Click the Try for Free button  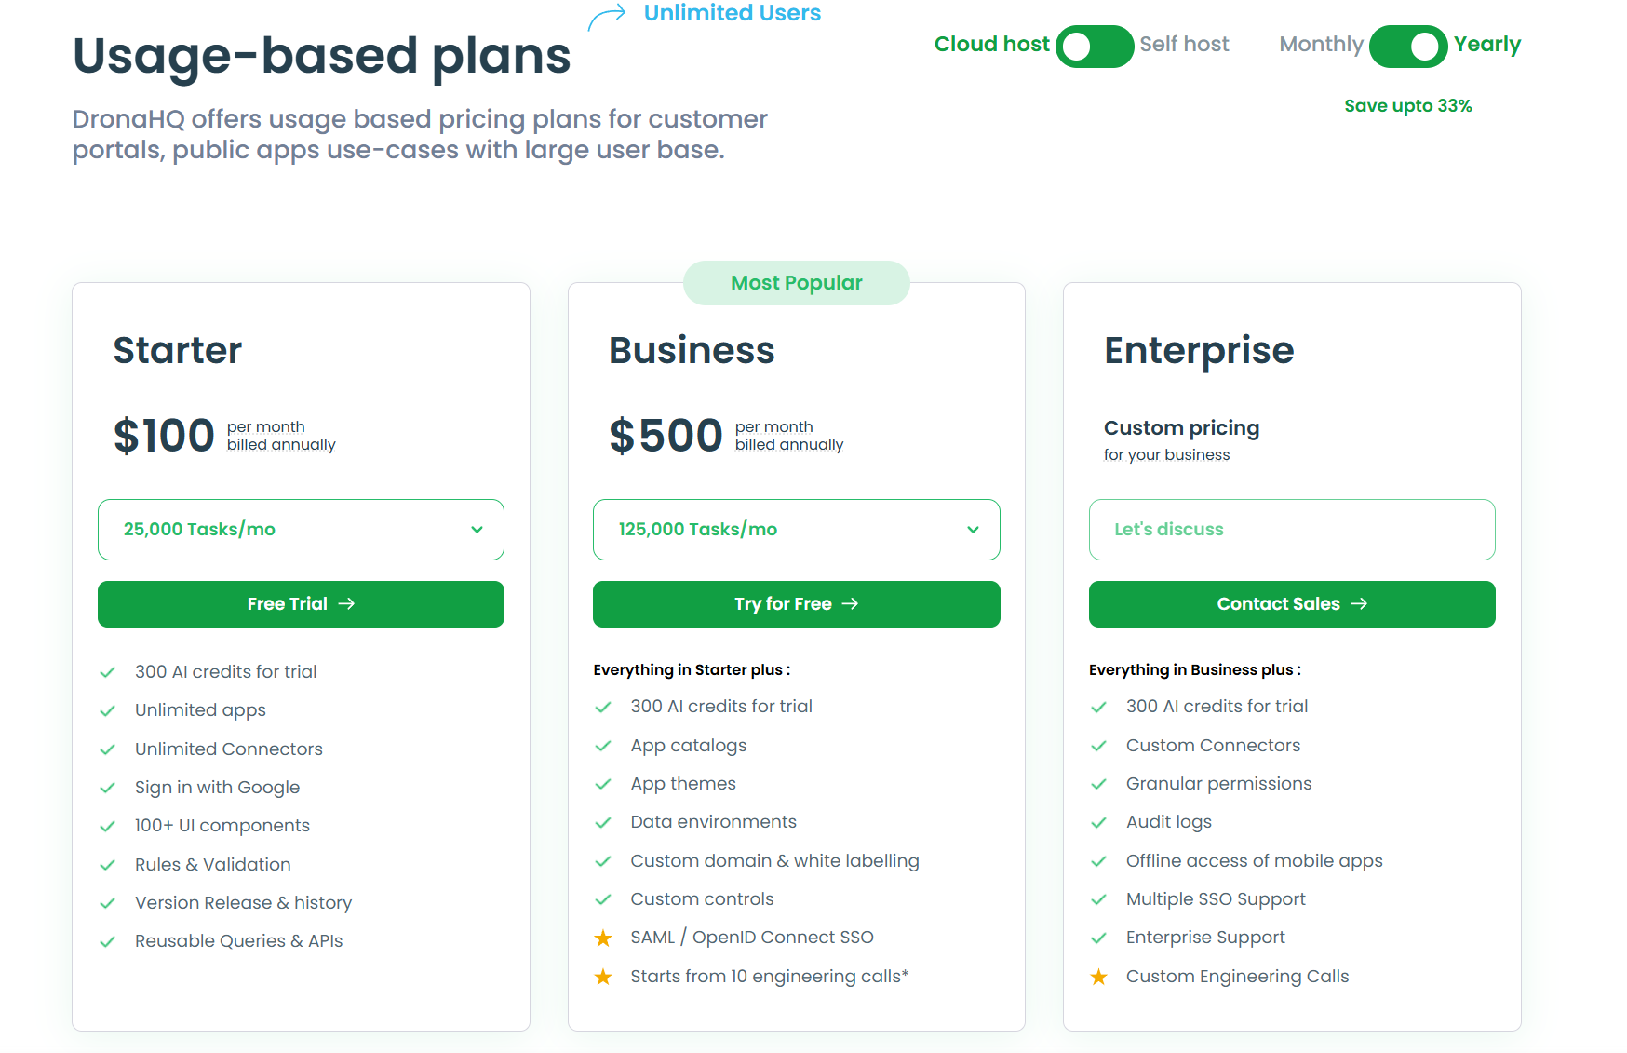[x=797, y=604]
